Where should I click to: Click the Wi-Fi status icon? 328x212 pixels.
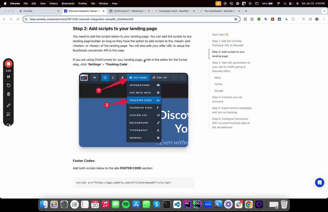tap(278, 3)
